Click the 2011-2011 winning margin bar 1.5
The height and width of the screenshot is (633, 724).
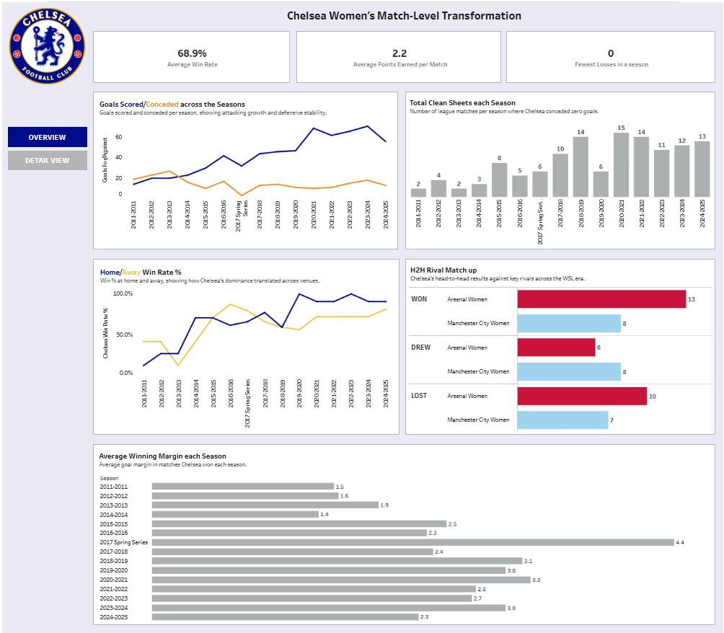click(243, 486)
